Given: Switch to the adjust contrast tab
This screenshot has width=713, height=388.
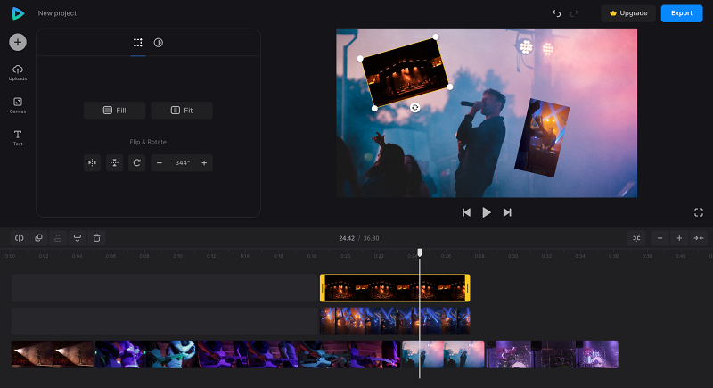Looking at the screenshot, I should click(159, 43).
